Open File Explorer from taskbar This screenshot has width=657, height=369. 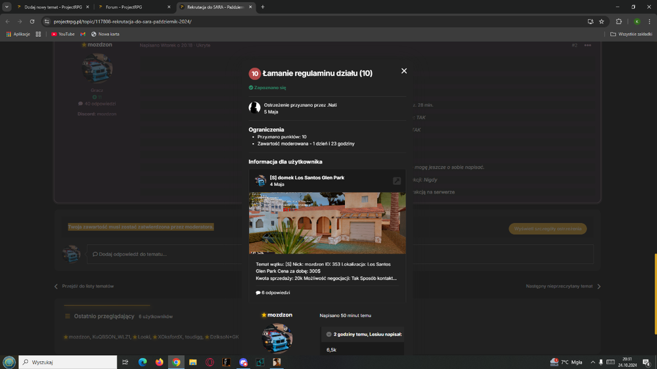coord(193,362)
